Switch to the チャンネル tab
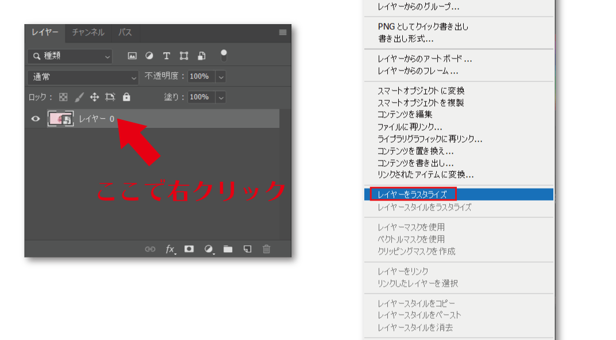The image size is (616, 340). click(x=88, y=33)
